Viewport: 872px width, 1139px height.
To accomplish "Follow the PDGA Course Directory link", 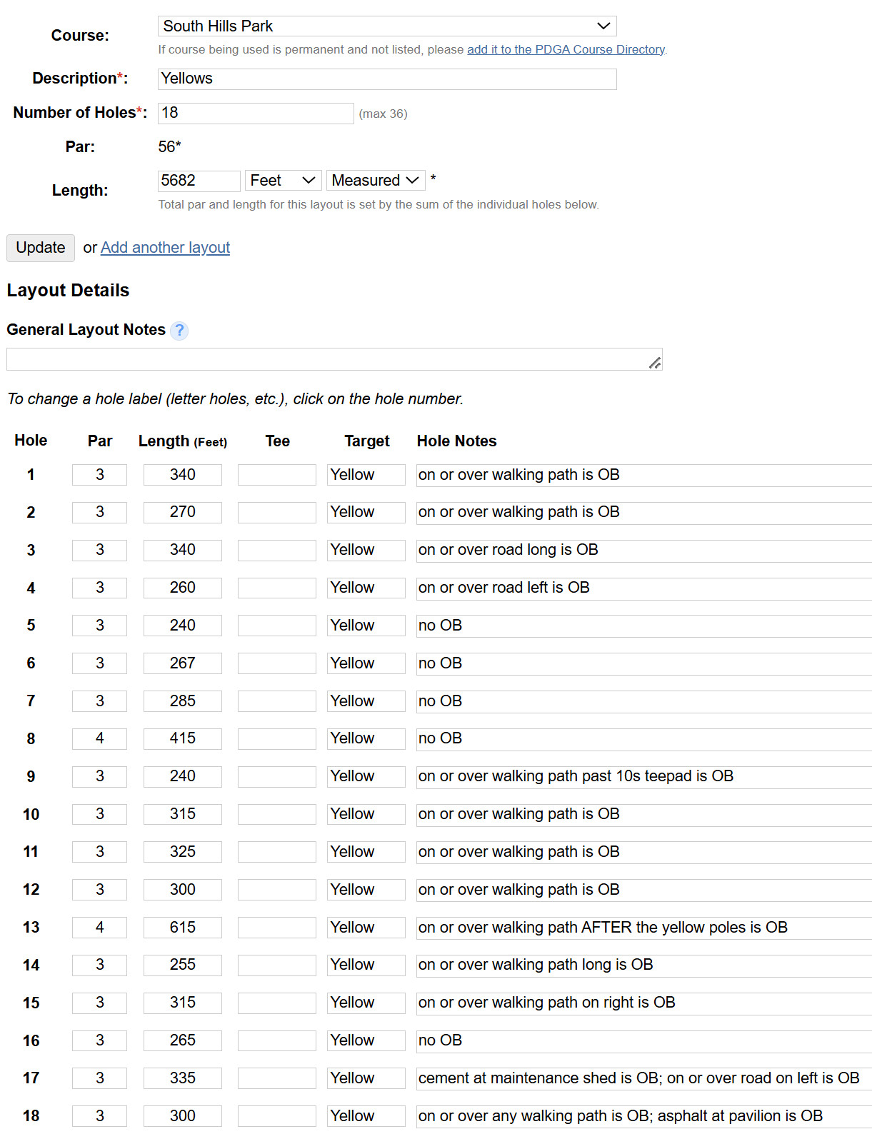I will [566, 49].
